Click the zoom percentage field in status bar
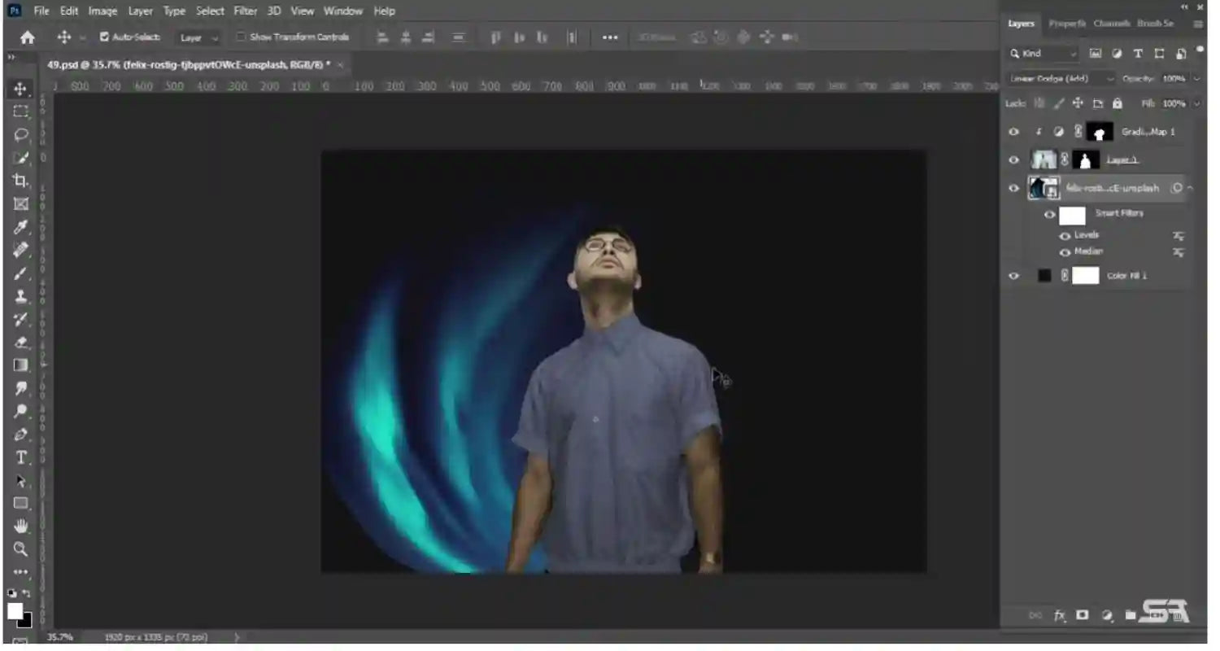 click(x=59, y=637)
